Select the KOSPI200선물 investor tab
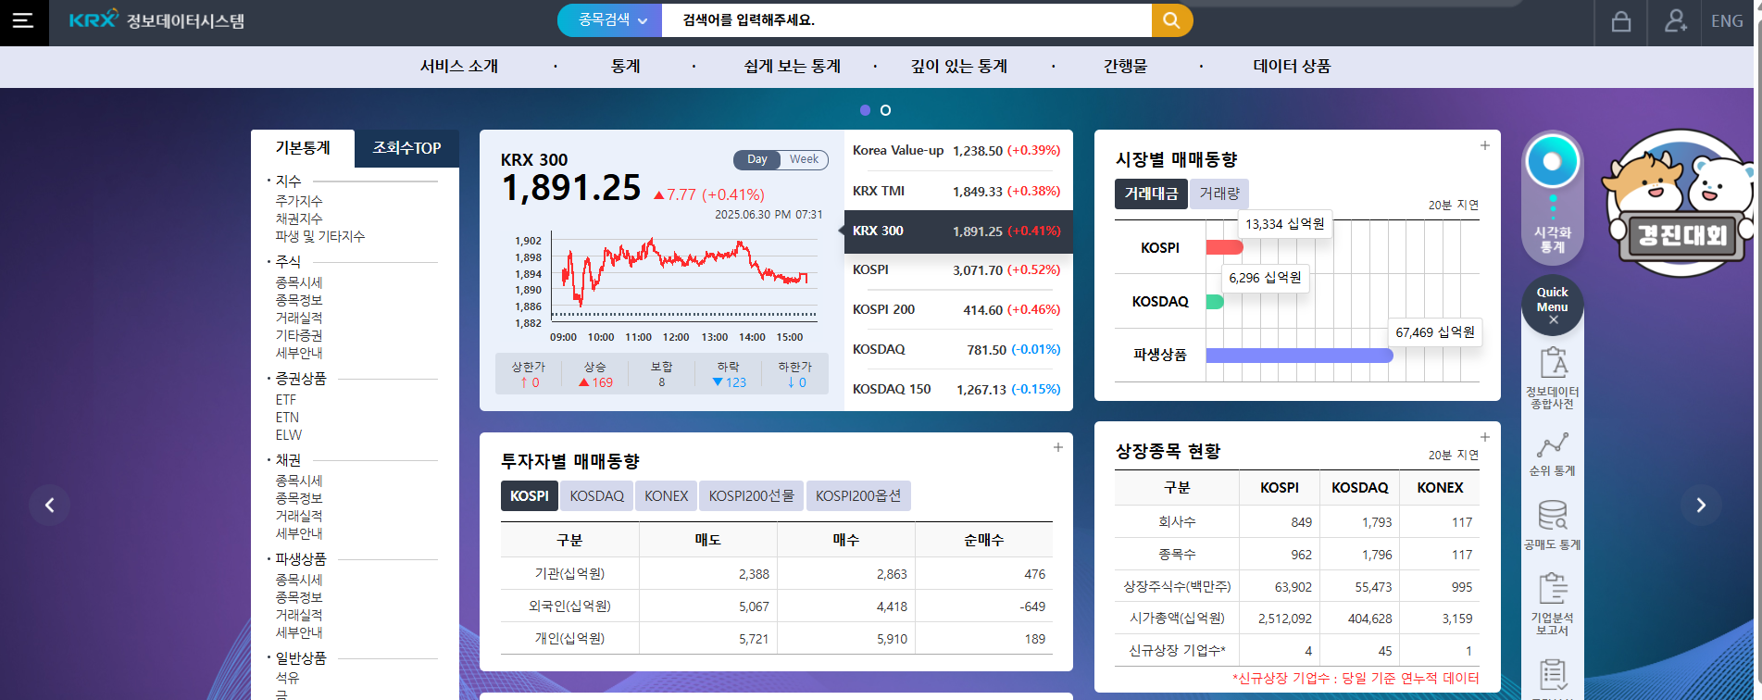1762x700 pixels. click(751, 496)
